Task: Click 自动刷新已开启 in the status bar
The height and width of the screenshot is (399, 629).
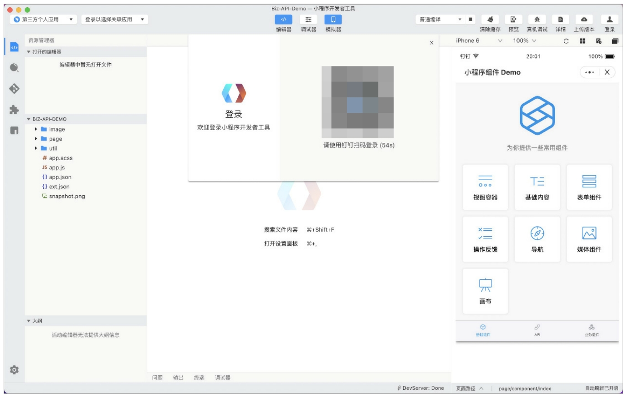Action: [601, 389]
